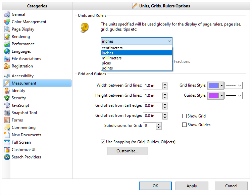Select the Security shield icon

click(x=7, y=98)
